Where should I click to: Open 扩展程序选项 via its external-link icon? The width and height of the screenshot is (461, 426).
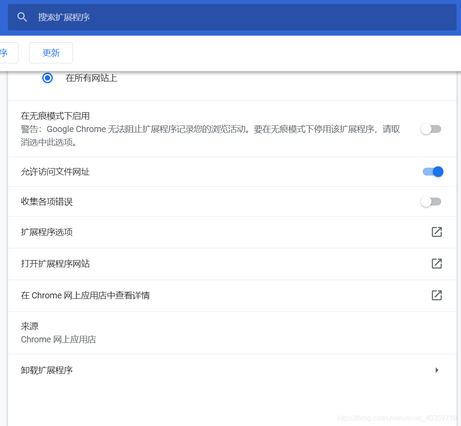[x=437, y=232]
